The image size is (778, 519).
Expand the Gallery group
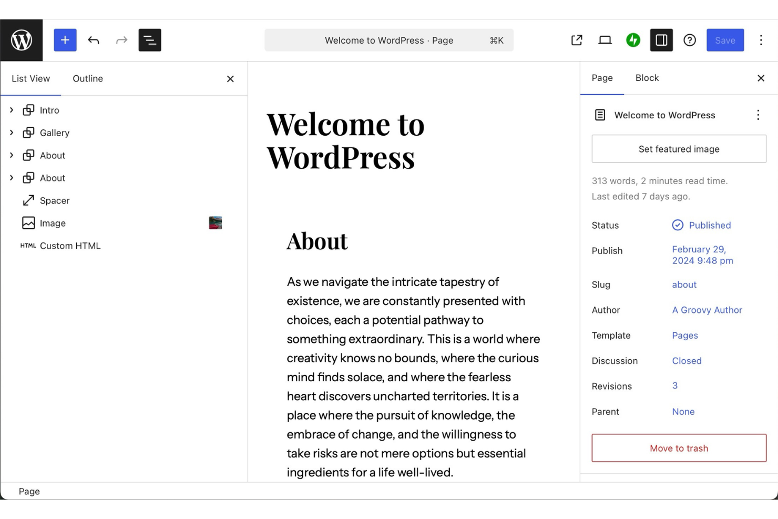pyautogui.click(x=12, y=133)
